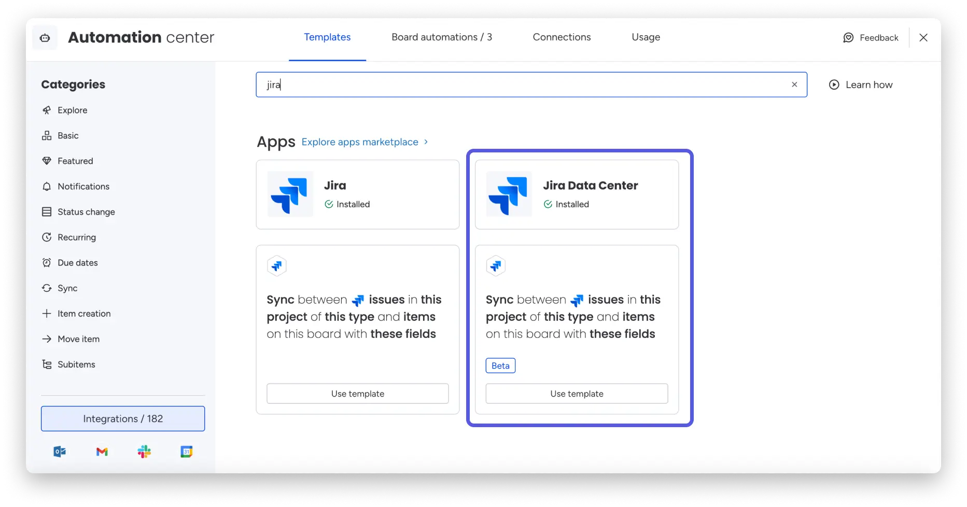Select the Status change category
Viewport: 967px width, 507px height.
pos(86,212)
